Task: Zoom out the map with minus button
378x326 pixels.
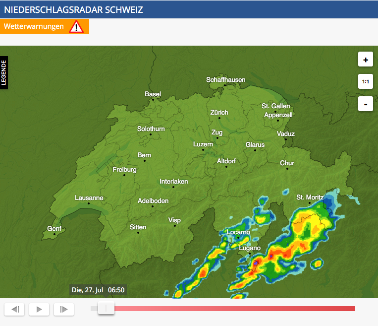Action: point(366,104)
